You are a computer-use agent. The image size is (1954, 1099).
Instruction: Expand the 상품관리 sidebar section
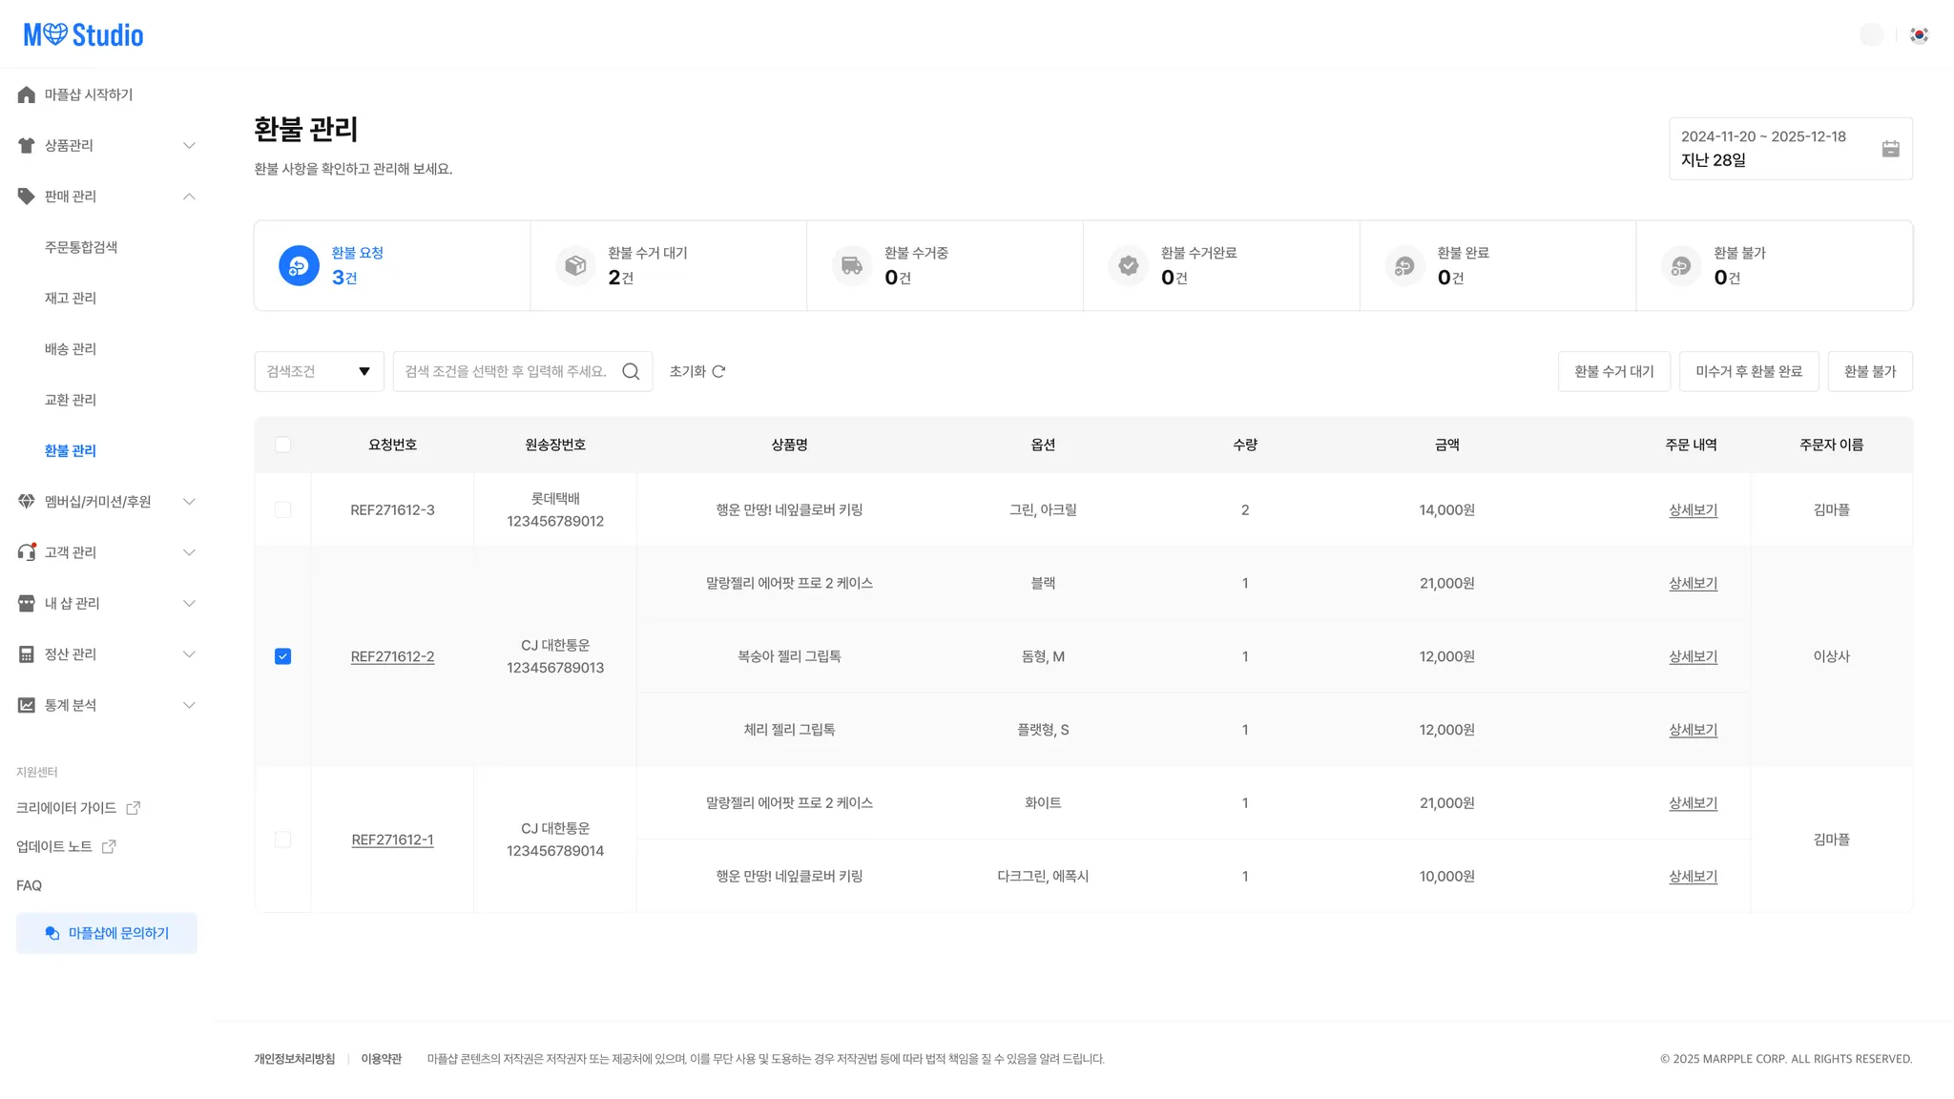click(106, 145)
